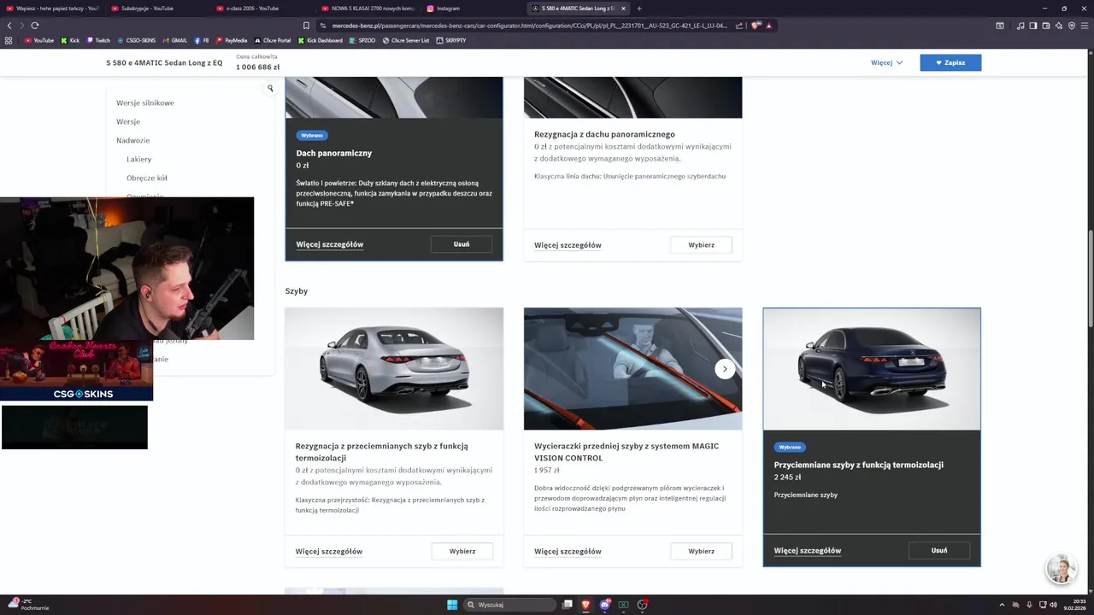Image resolution: width=1094 pixels, height=615 pixels.
Task: Open Więcej szczegółów for Rezygnacja z przyciemnianych szyb
Action: point(329,551)
